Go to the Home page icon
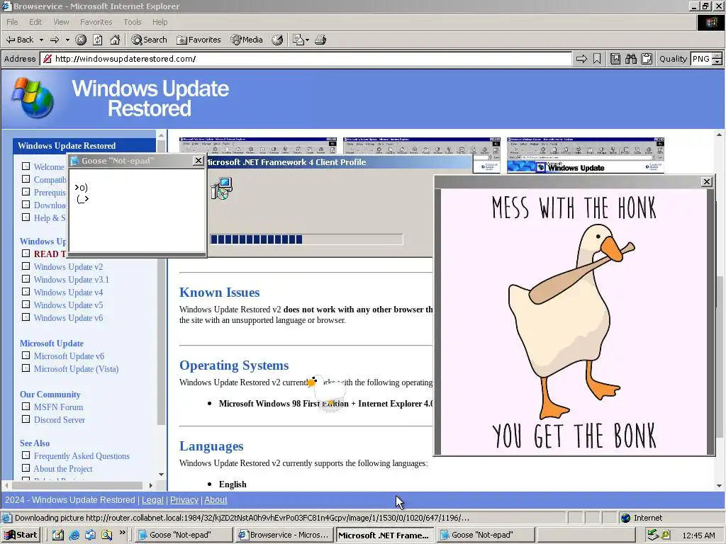726x544 pixels. coord(115,40)
